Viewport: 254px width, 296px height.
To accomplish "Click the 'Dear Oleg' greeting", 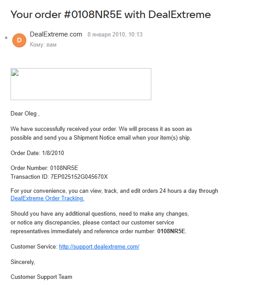I will coord(25,114).
